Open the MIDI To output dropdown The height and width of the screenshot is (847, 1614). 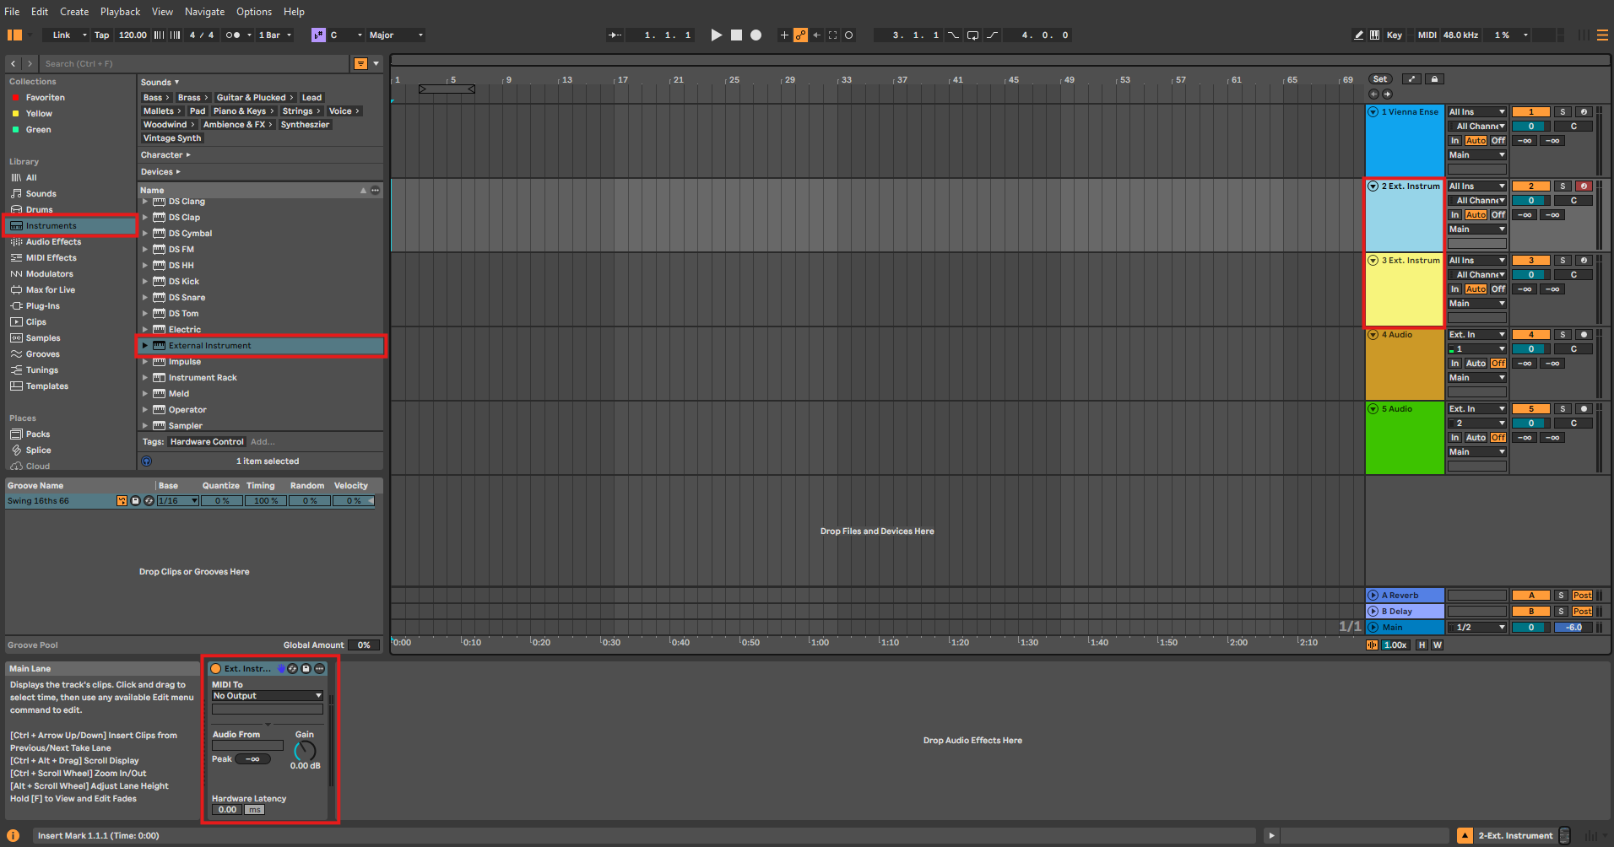click(x=267, y=696)
